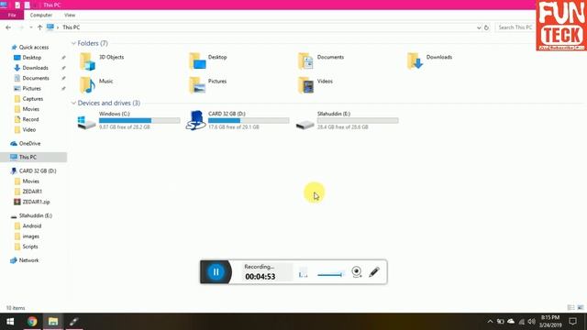
Task: Open the Downloads folder in Folders
Action: tap(430, 61)
